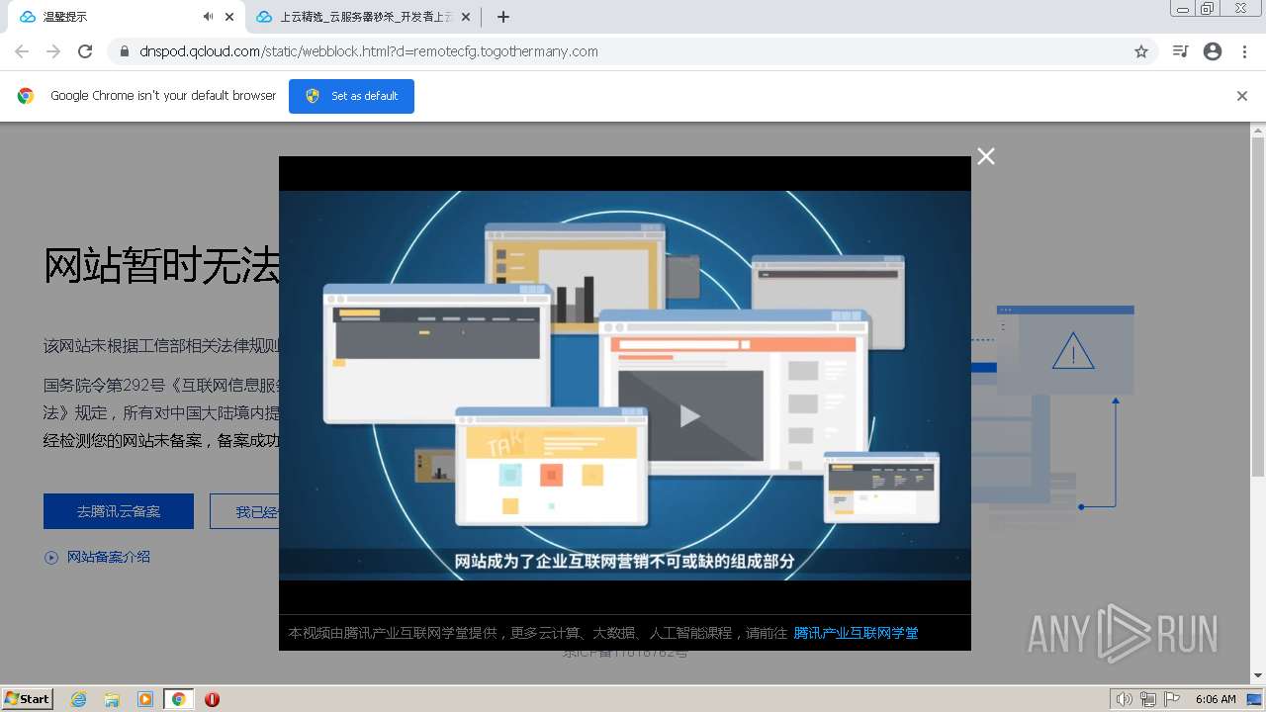The image size is (1266, 712).
Task: Click the scrollbar up arrow
Action: 1258,130
